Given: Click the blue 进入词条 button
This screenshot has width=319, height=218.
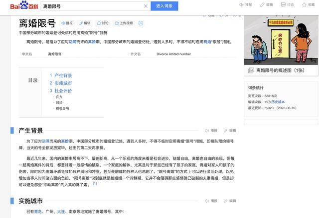Looking at the screenshot, I should point(164,6).
